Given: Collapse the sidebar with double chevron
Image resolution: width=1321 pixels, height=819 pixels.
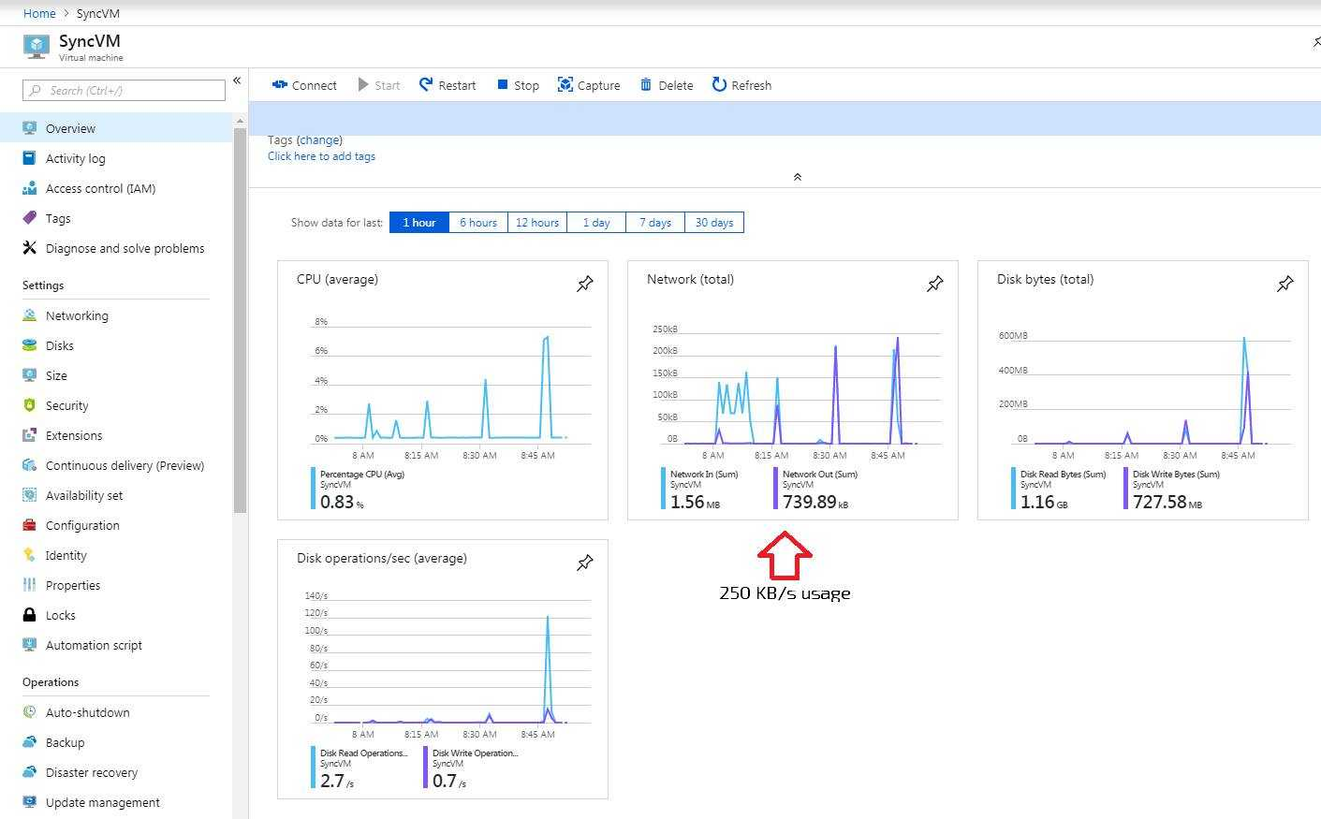Looking at the screenshot, I should click(x=237, y=80).
